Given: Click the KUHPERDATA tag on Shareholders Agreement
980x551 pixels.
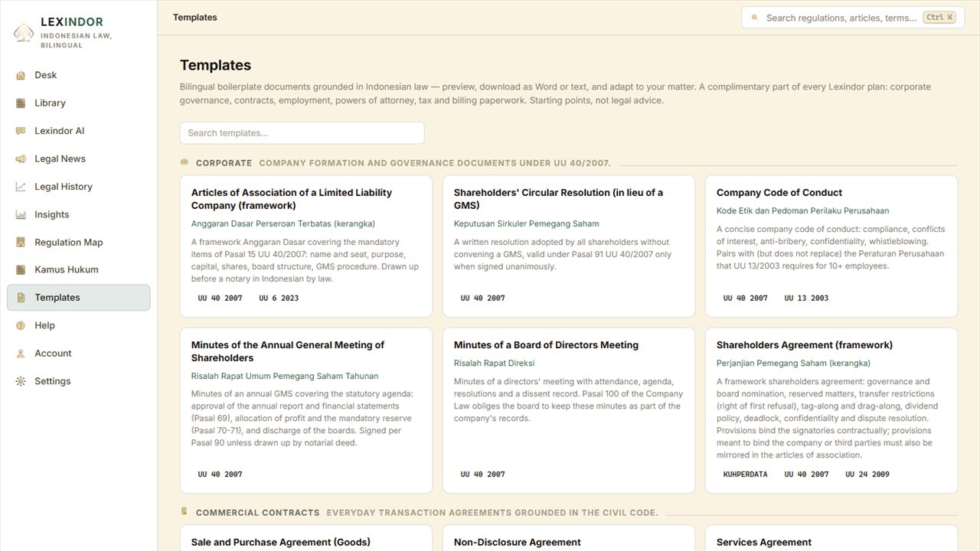Looking at the screenshot, I should click(745, 474).
